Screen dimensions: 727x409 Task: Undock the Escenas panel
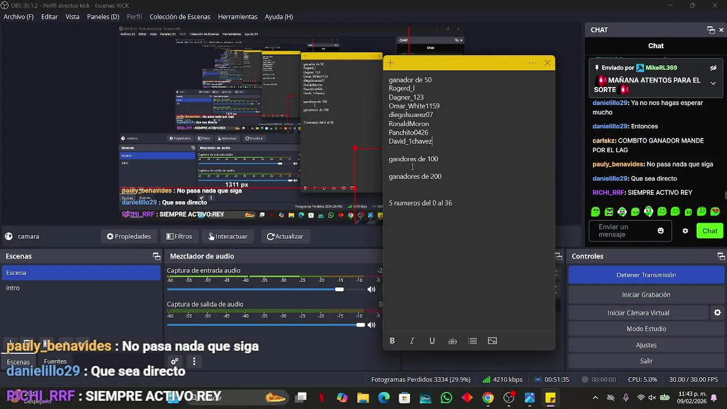[157, 256]
